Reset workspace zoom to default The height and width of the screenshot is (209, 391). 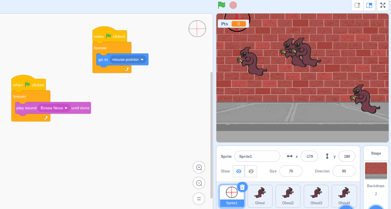pos(199,198)
